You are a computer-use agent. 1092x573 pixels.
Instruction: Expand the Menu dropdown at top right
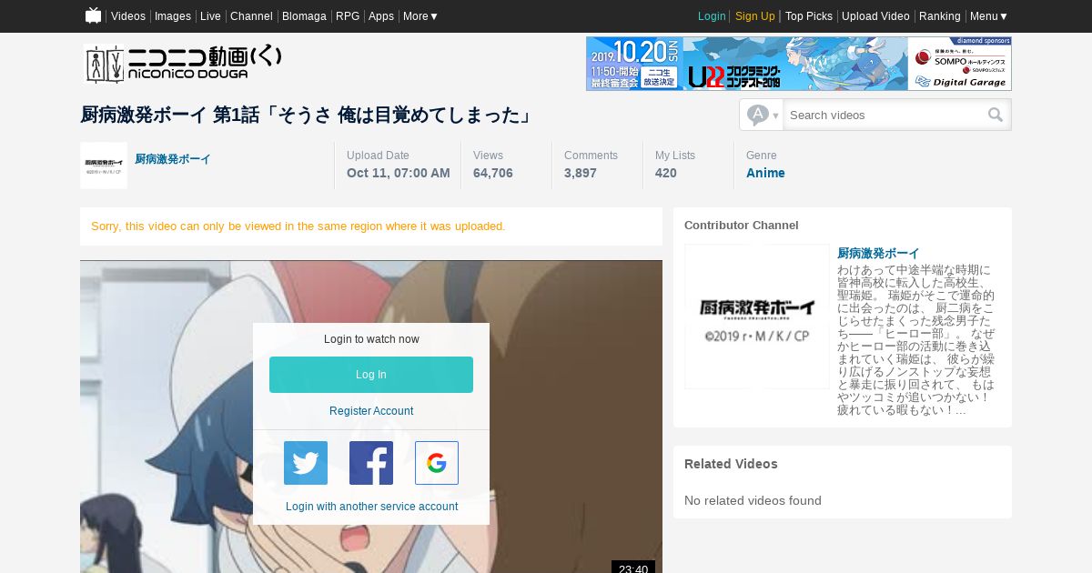coord(989,16)
